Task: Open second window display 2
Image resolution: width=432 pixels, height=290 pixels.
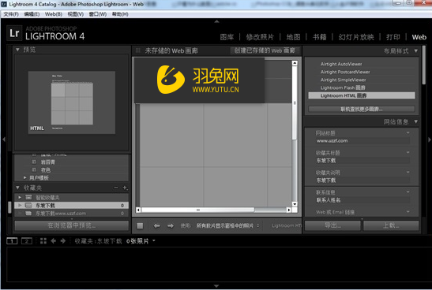Action: coord(27,241)
